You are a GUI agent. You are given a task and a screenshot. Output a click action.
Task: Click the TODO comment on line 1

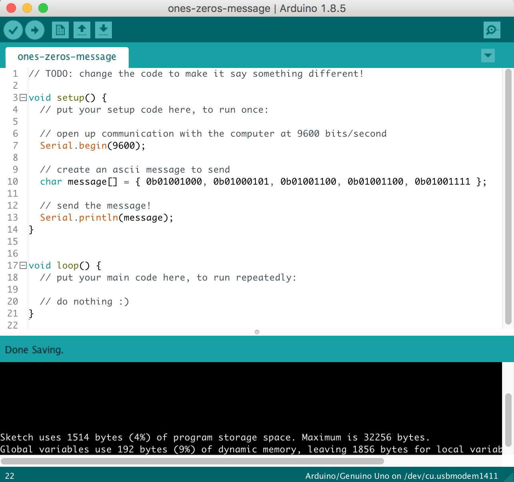(196, 74)
